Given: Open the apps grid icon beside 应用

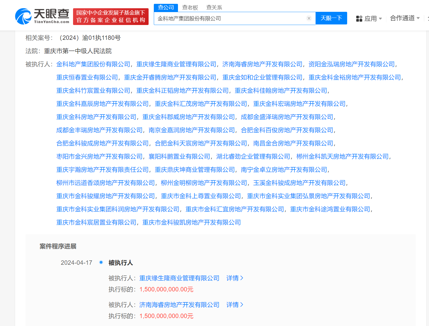Looking at the screenshot, I should click(x=359, y=18).
